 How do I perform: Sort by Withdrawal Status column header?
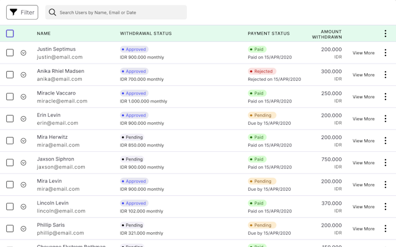click(x=145, y=33)
